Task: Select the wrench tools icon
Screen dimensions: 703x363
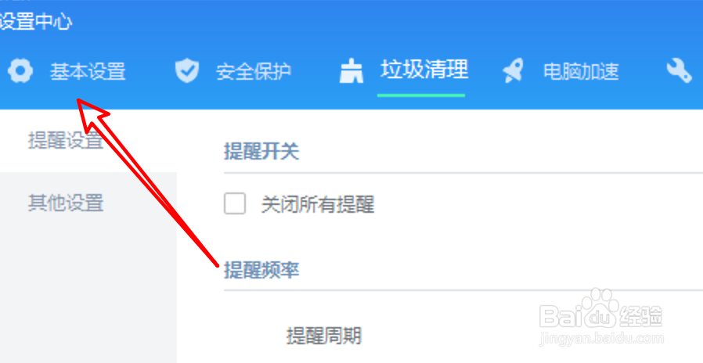Action: (x=679, y=71)
